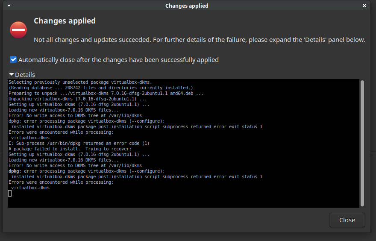This screenshot has width=376, height=241.
Task: Click the terminal cursor block at output end
Action: tap(10, 193)
